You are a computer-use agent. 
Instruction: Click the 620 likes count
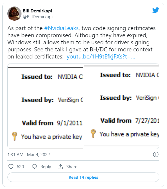click(20, 167)
